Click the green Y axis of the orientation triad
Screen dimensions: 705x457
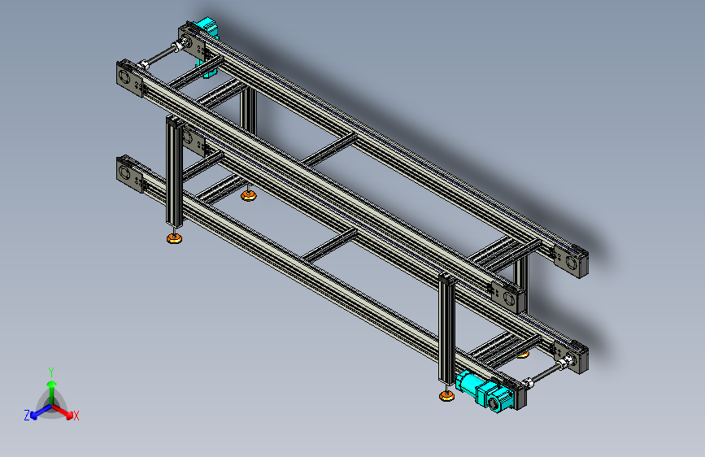pos(52,392)
